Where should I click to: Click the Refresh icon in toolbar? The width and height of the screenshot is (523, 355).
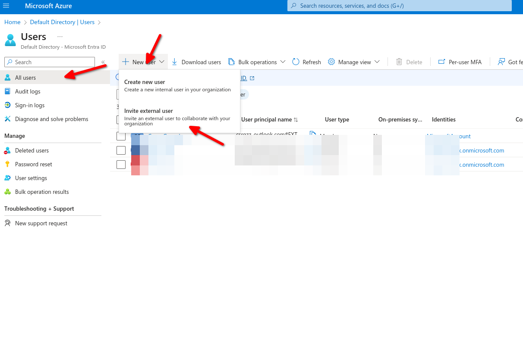pos(296,62)
